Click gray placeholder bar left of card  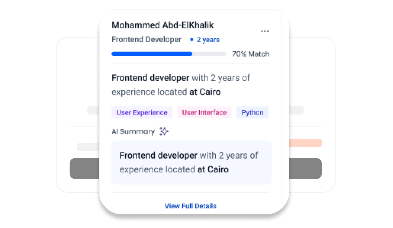click(93, 110)
